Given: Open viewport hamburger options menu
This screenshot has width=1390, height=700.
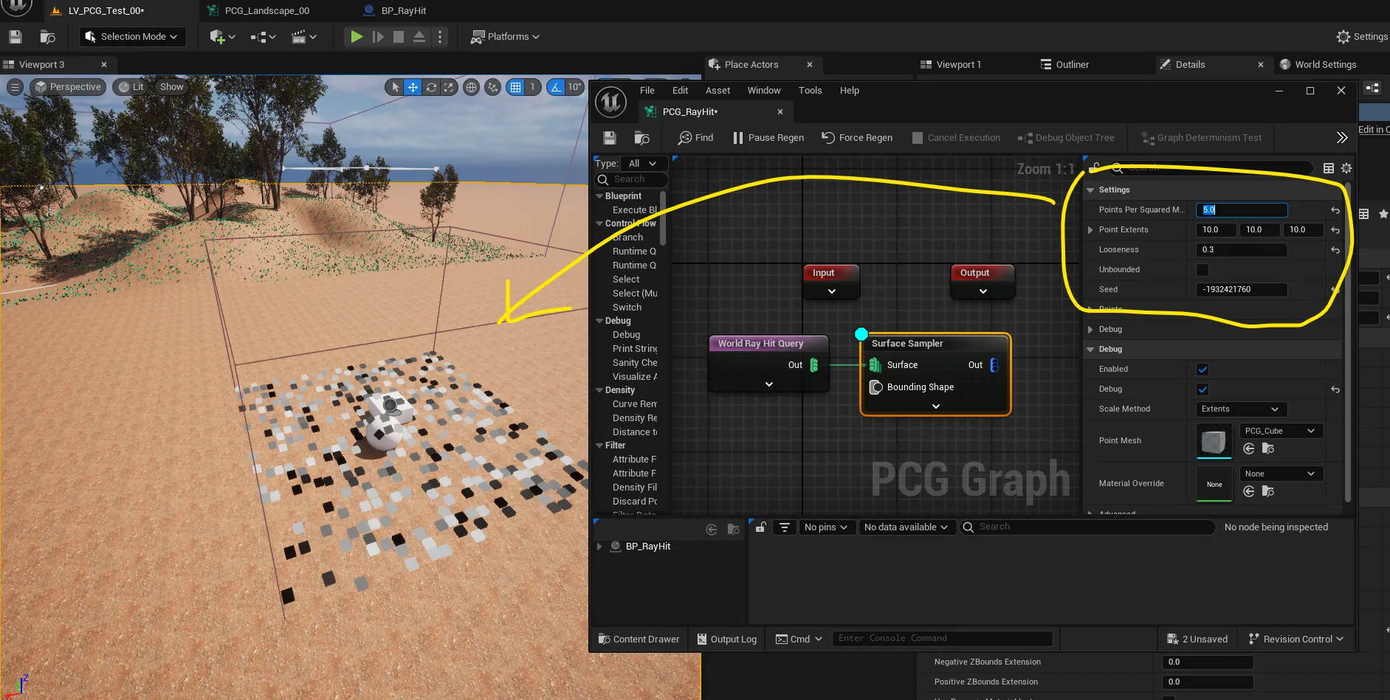Looking at the screenshot, I should [15, 87].
